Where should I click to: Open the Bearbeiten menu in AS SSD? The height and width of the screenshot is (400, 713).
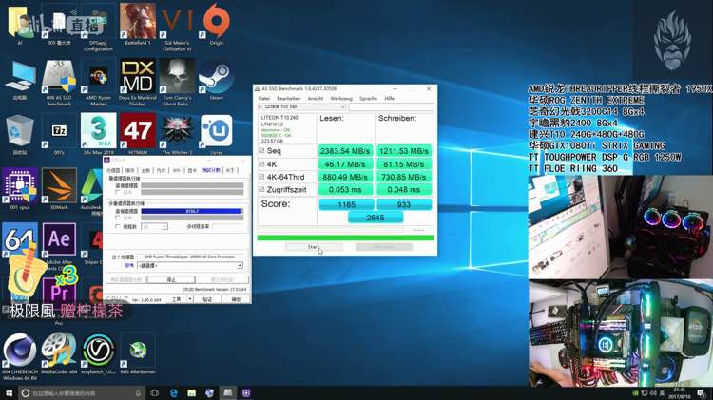coord(288,98)
